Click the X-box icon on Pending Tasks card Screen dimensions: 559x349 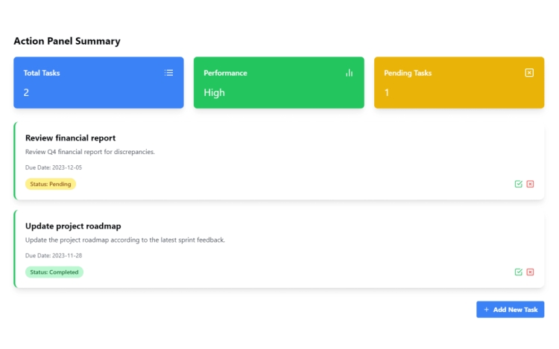pos(529,73)
